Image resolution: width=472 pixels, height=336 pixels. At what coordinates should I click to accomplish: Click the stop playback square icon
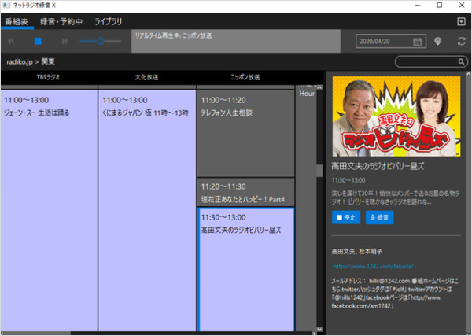point(37,40)
